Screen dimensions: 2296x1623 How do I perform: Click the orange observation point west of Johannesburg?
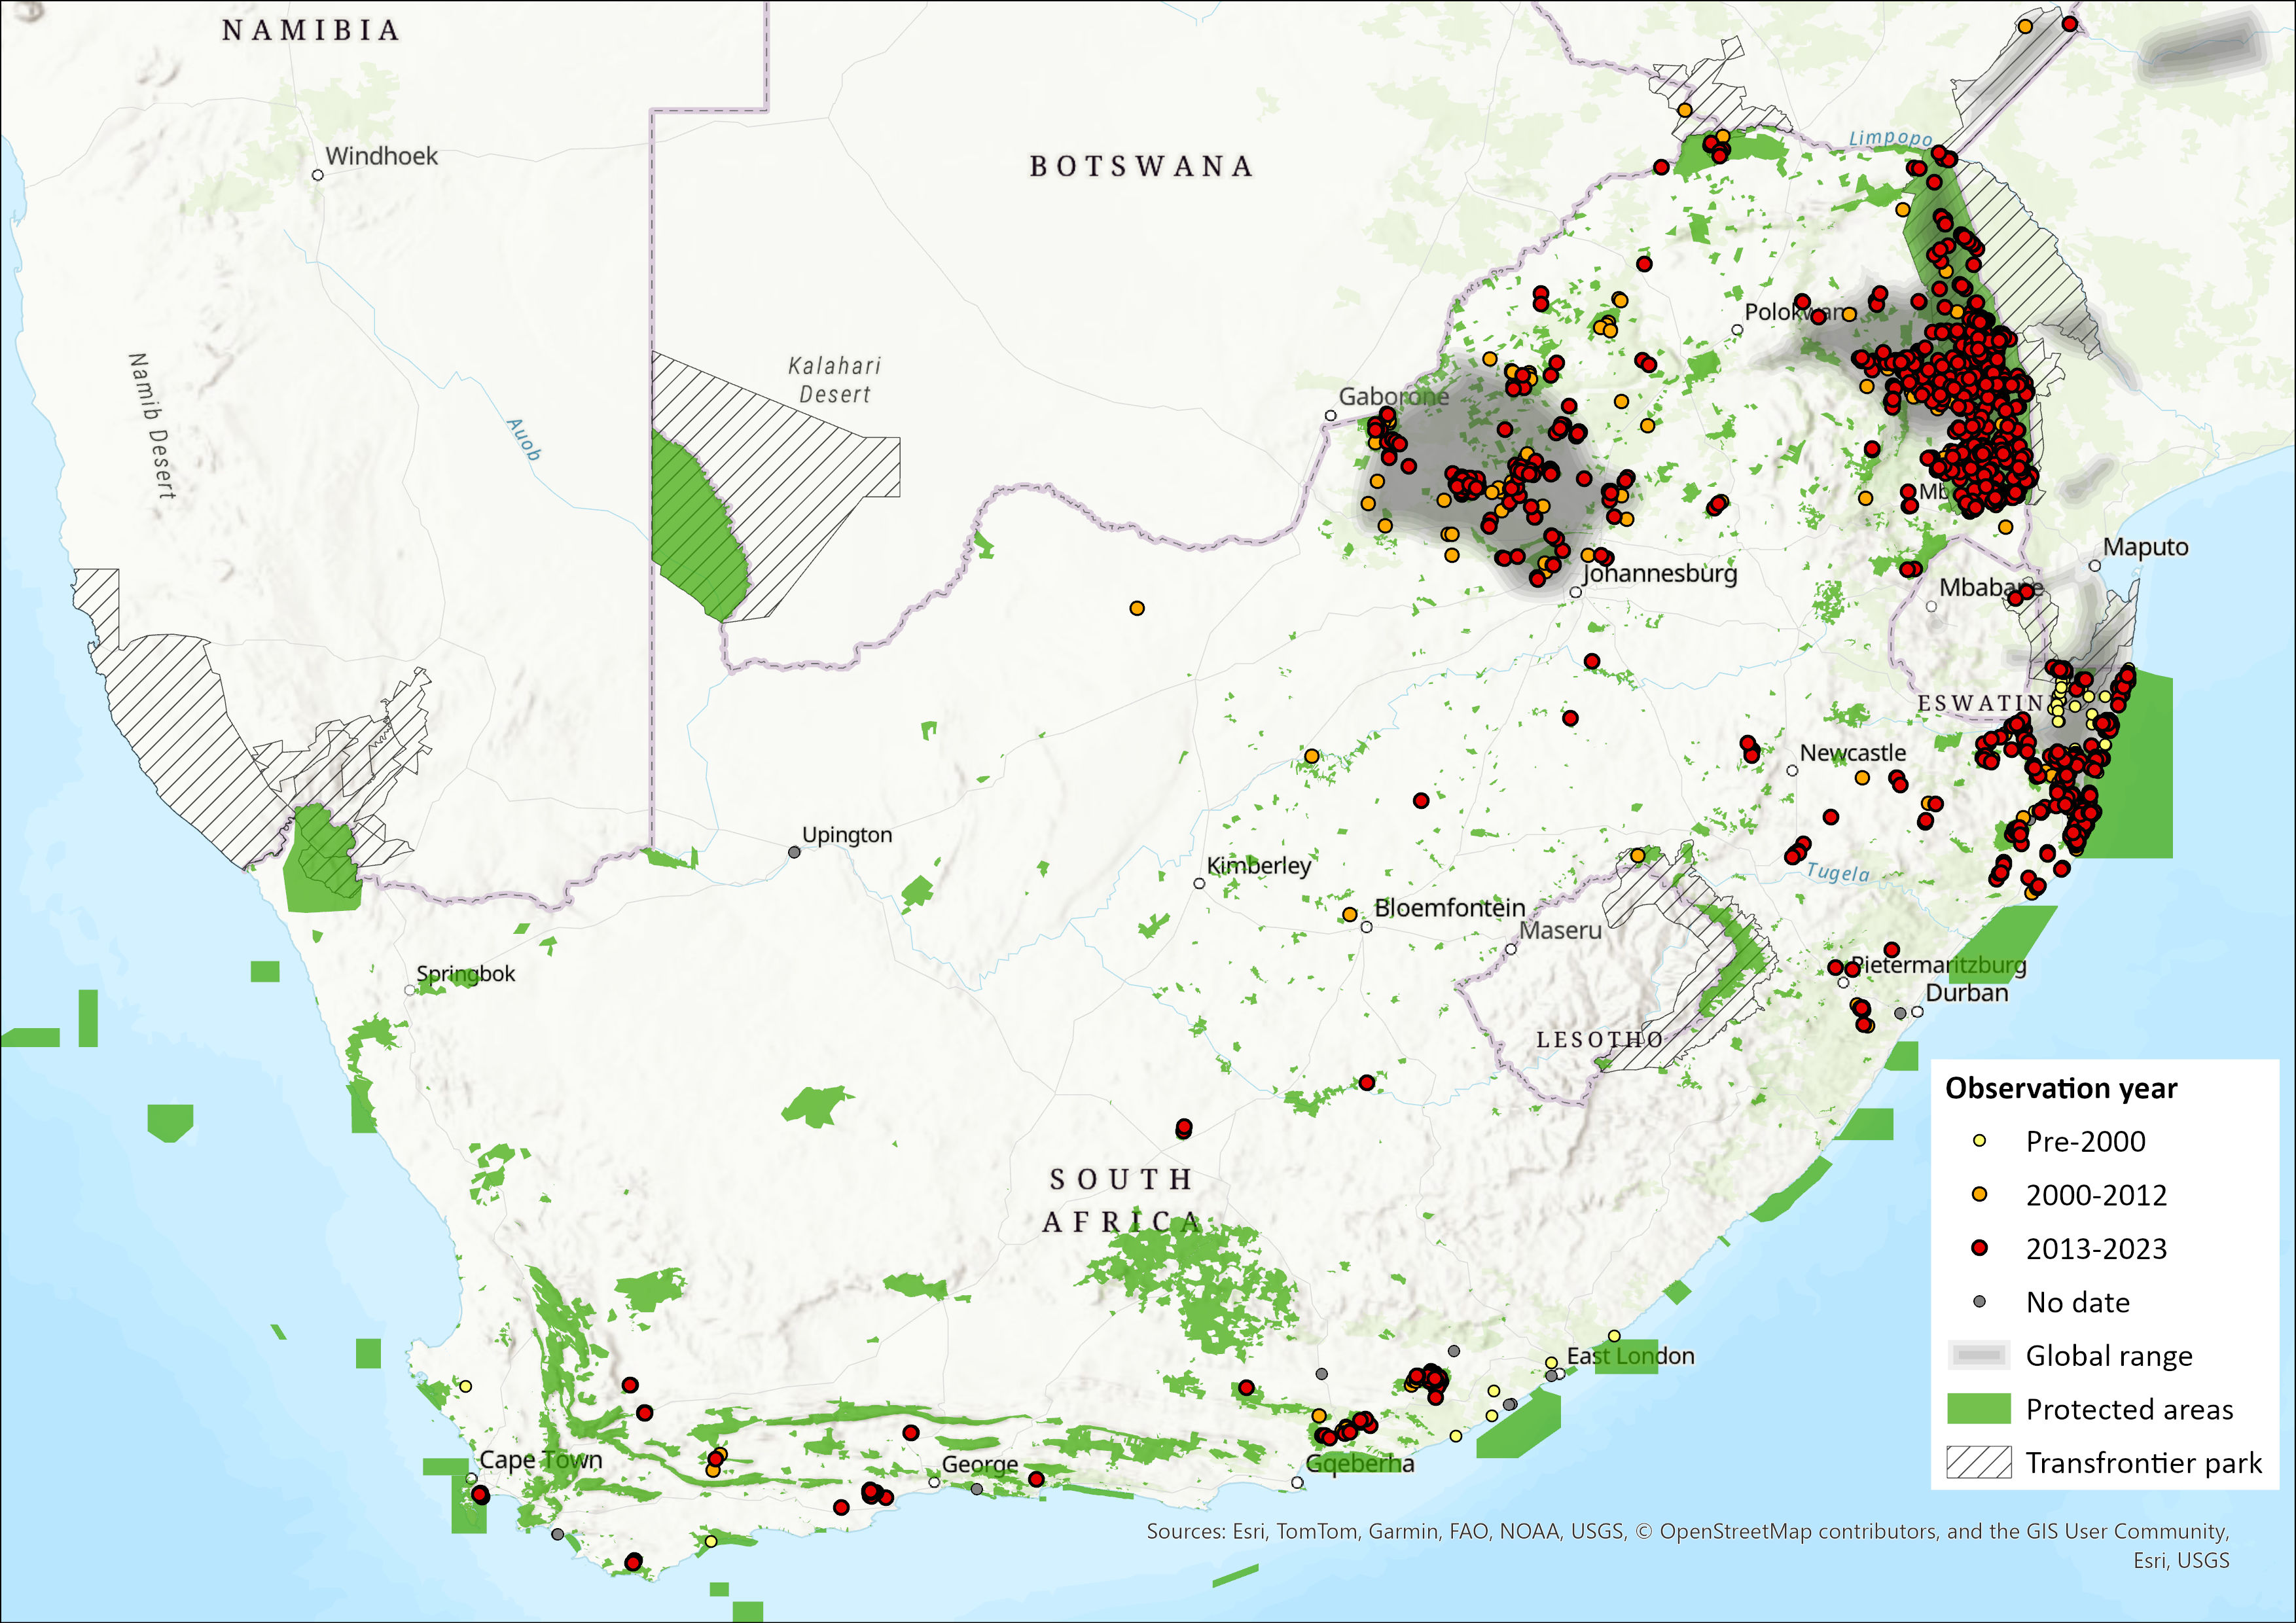click(1137, 608)
